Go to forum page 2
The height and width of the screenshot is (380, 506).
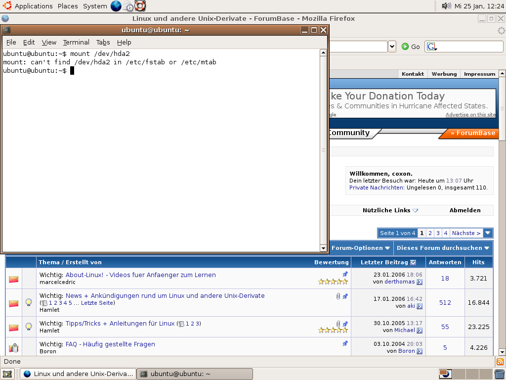point(430,233)
